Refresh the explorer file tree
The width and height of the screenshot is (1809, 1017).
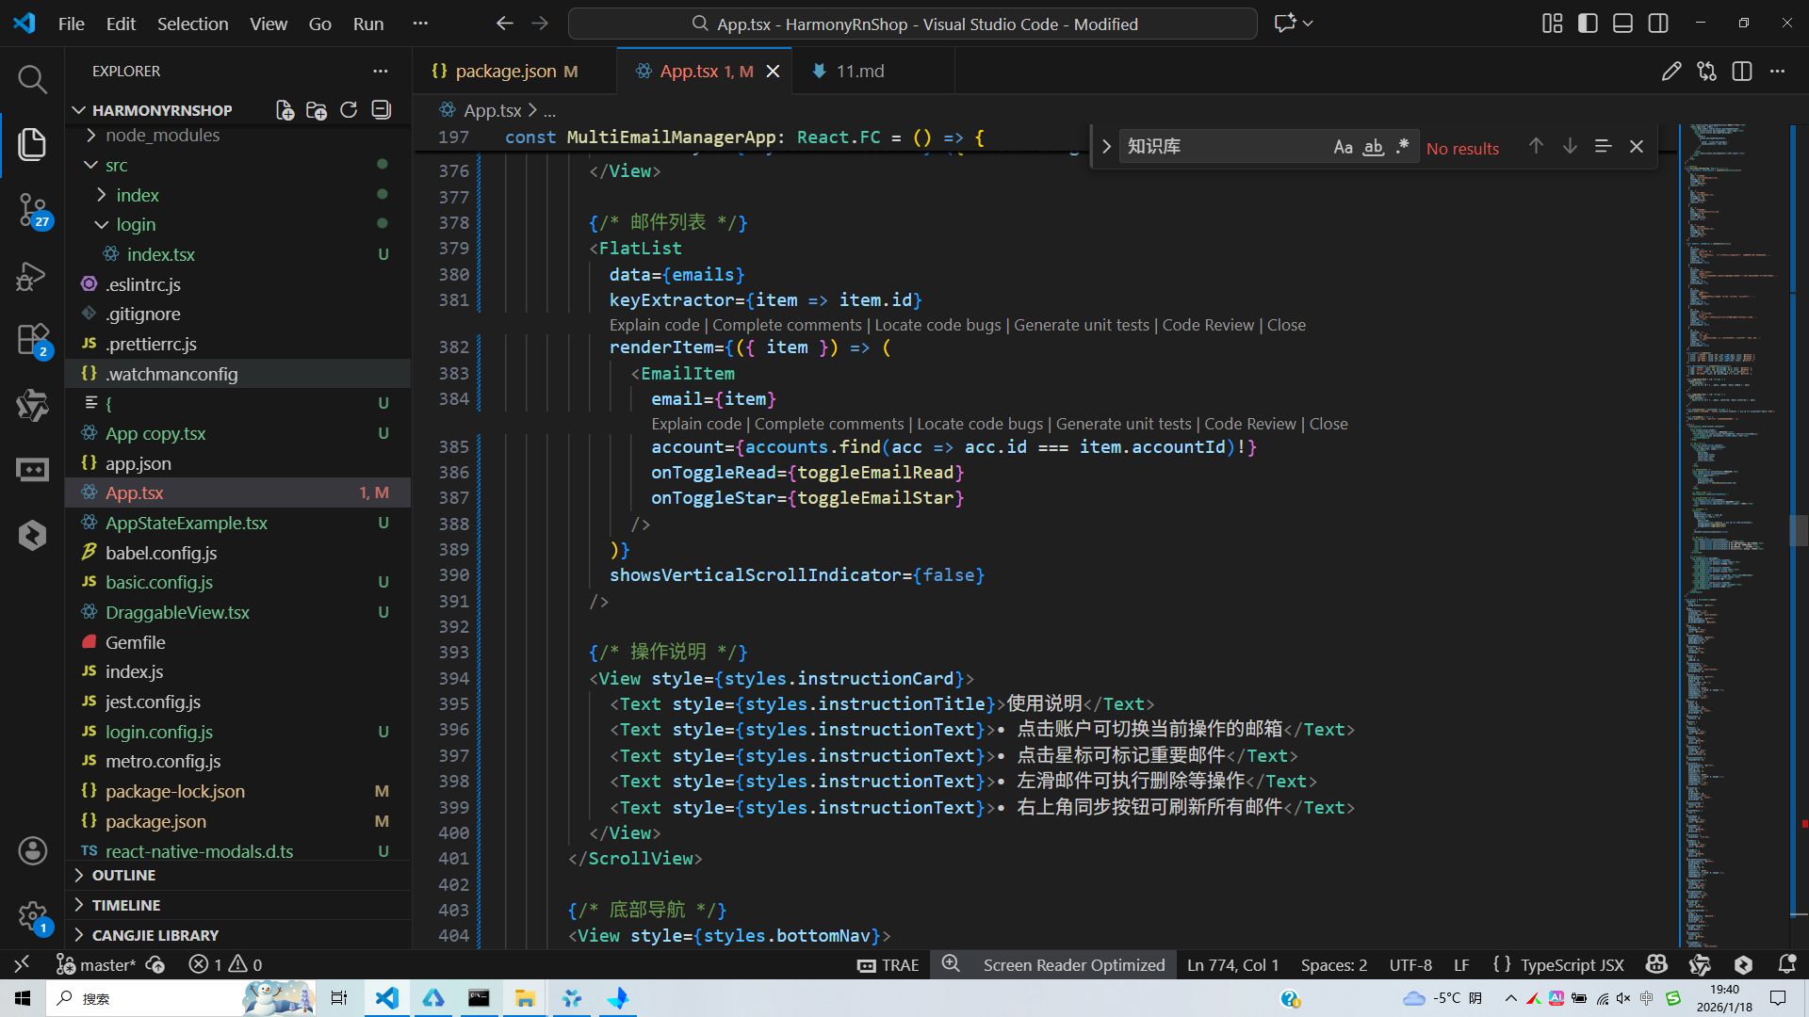point(349,110)
